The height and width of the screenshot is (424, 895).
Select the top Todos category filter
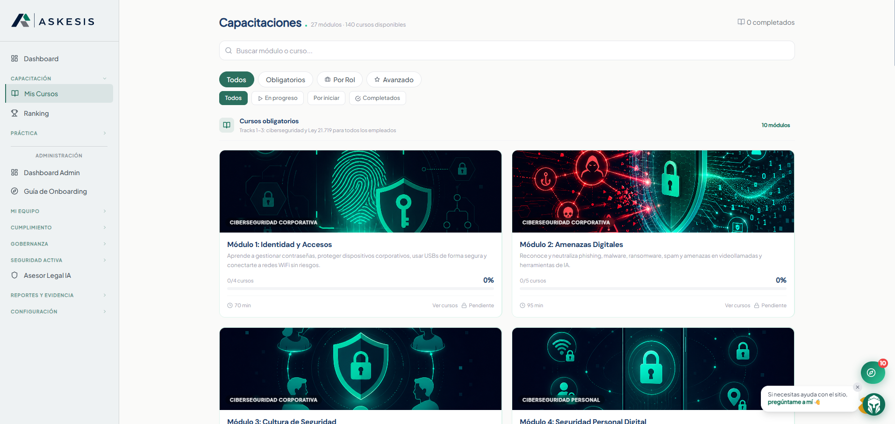(236, 79)
